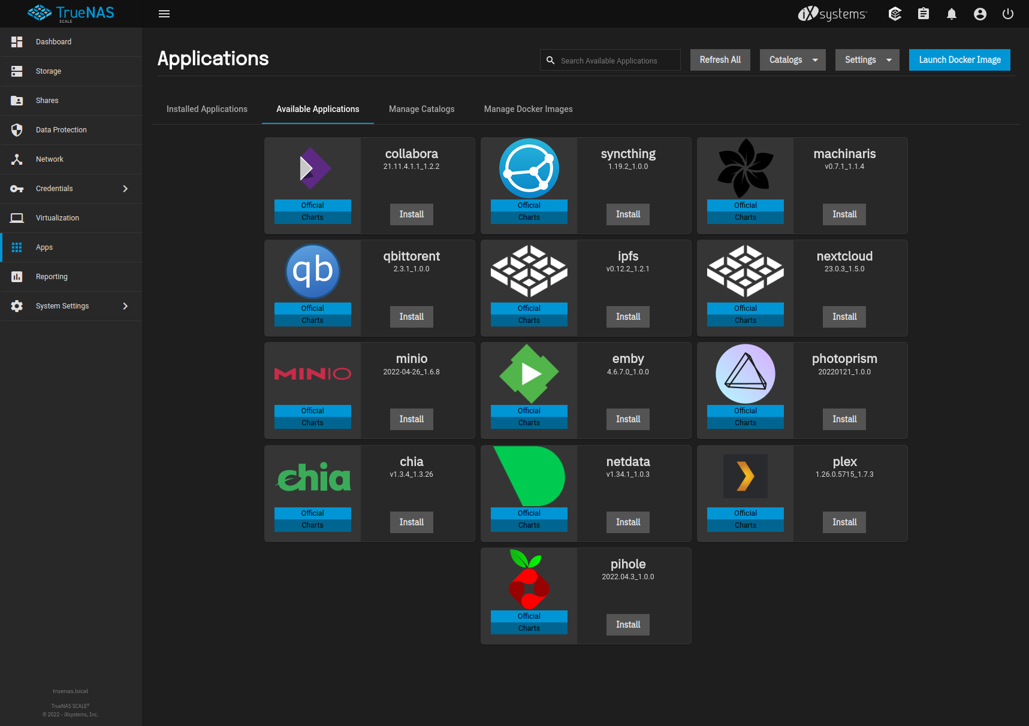Click the syncthing app logo
The width and height of the screenshot is (1029, 726).
coord(529,168)
